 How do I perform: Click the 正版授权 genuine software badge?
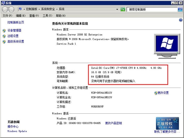click(167, 123)
